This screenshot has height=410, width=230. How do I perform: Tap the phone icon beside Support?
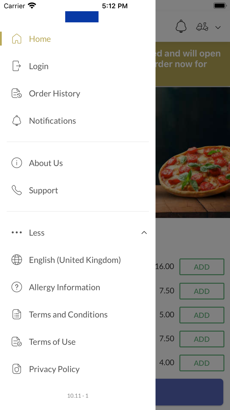click(16, 190)
